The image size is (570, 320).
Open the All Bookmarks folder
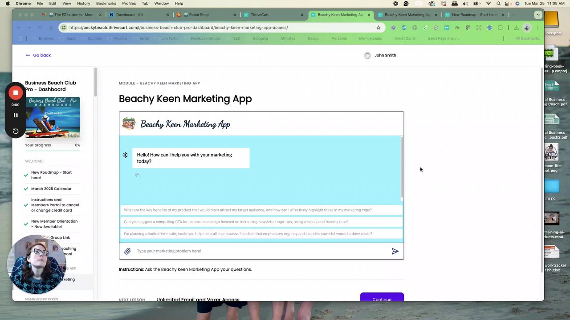point(528,39)
